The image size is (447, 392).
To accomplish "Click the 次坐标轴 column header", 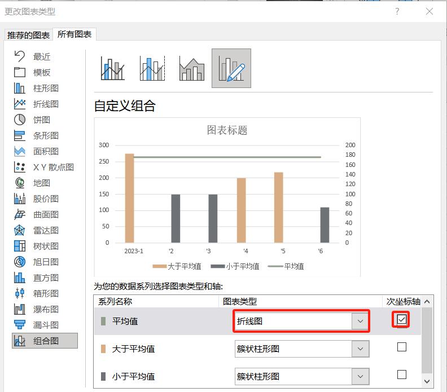I will point(403,301).
